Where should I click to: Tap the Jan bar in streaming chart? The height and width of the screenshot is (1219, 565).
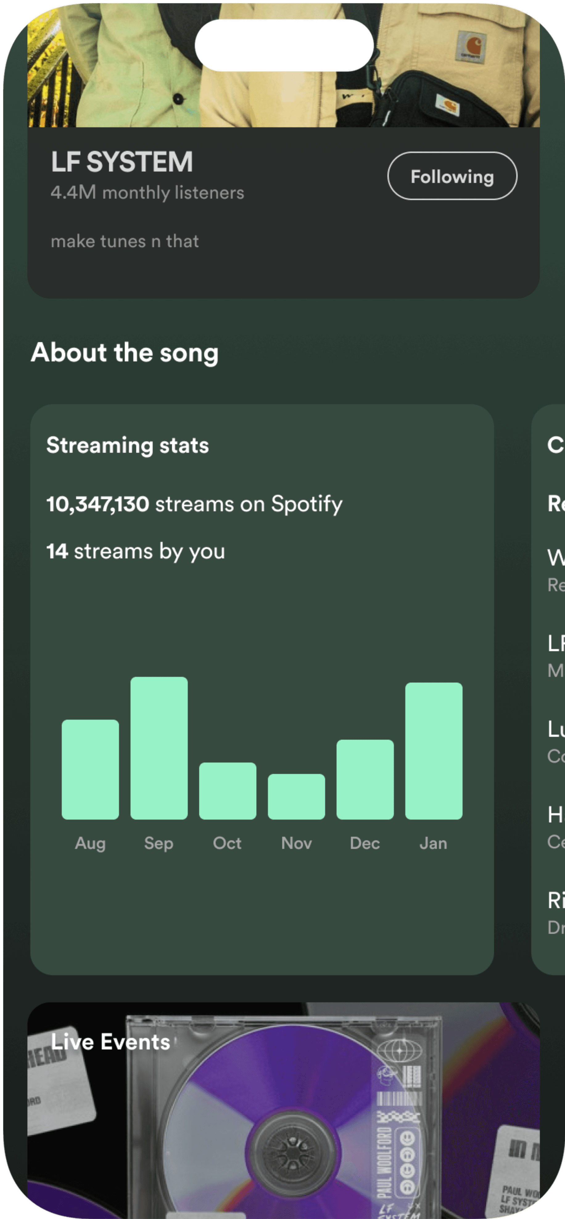click(433, 751)
